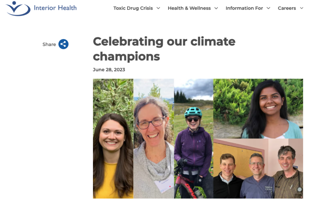Open the Careers menu

tap(287, 8)
